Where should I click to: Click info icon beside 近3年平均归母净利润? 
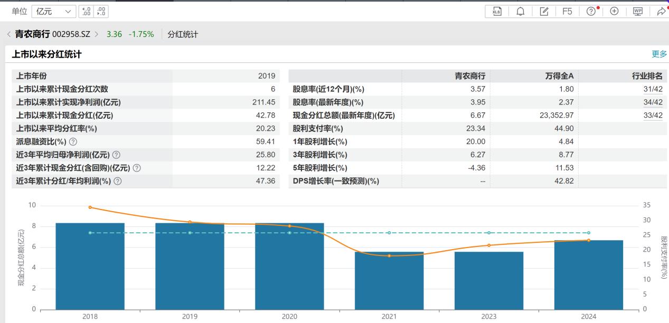[x=116, y=155]
